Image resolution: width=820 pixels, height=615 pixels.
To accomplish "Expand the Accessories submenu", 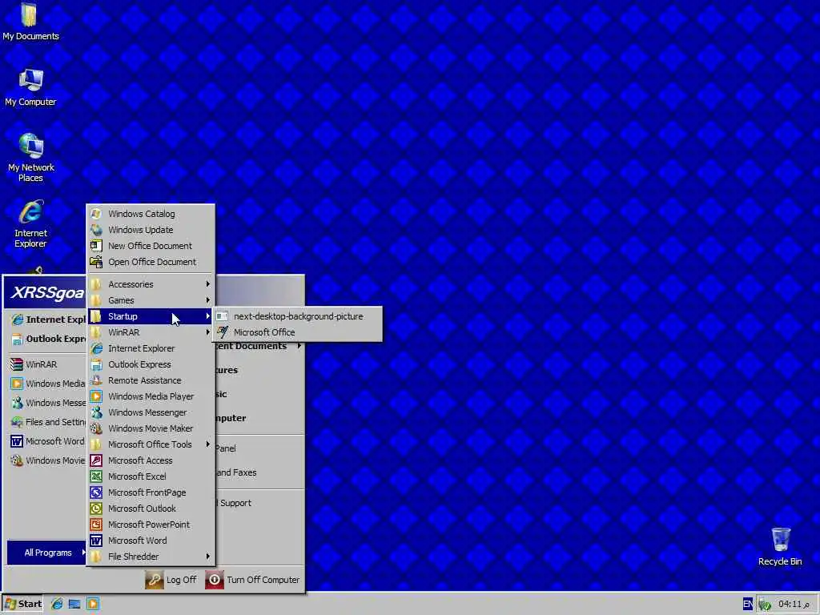I will coord(151,284).
